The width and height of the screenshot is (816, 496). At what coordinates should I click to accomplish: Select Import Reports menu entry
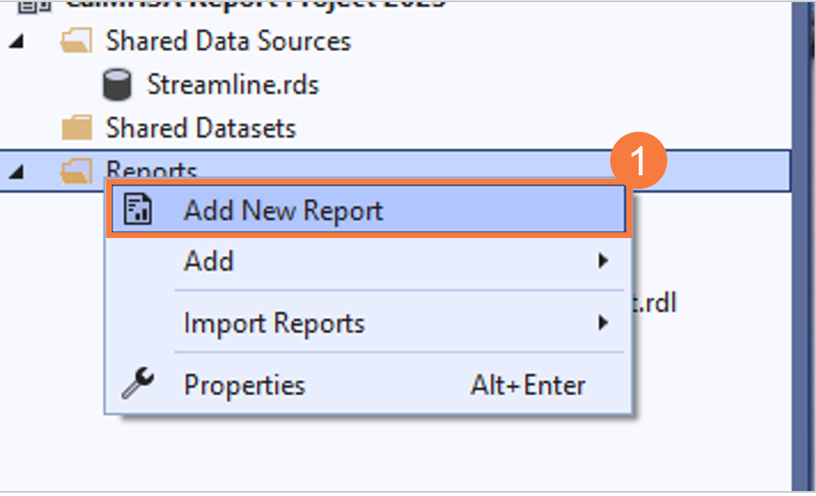click(273, 323)
